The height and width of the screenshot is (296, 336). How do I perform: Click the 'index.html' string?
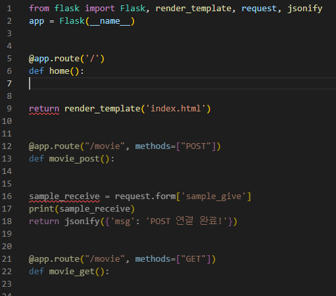tap(176, 109)
